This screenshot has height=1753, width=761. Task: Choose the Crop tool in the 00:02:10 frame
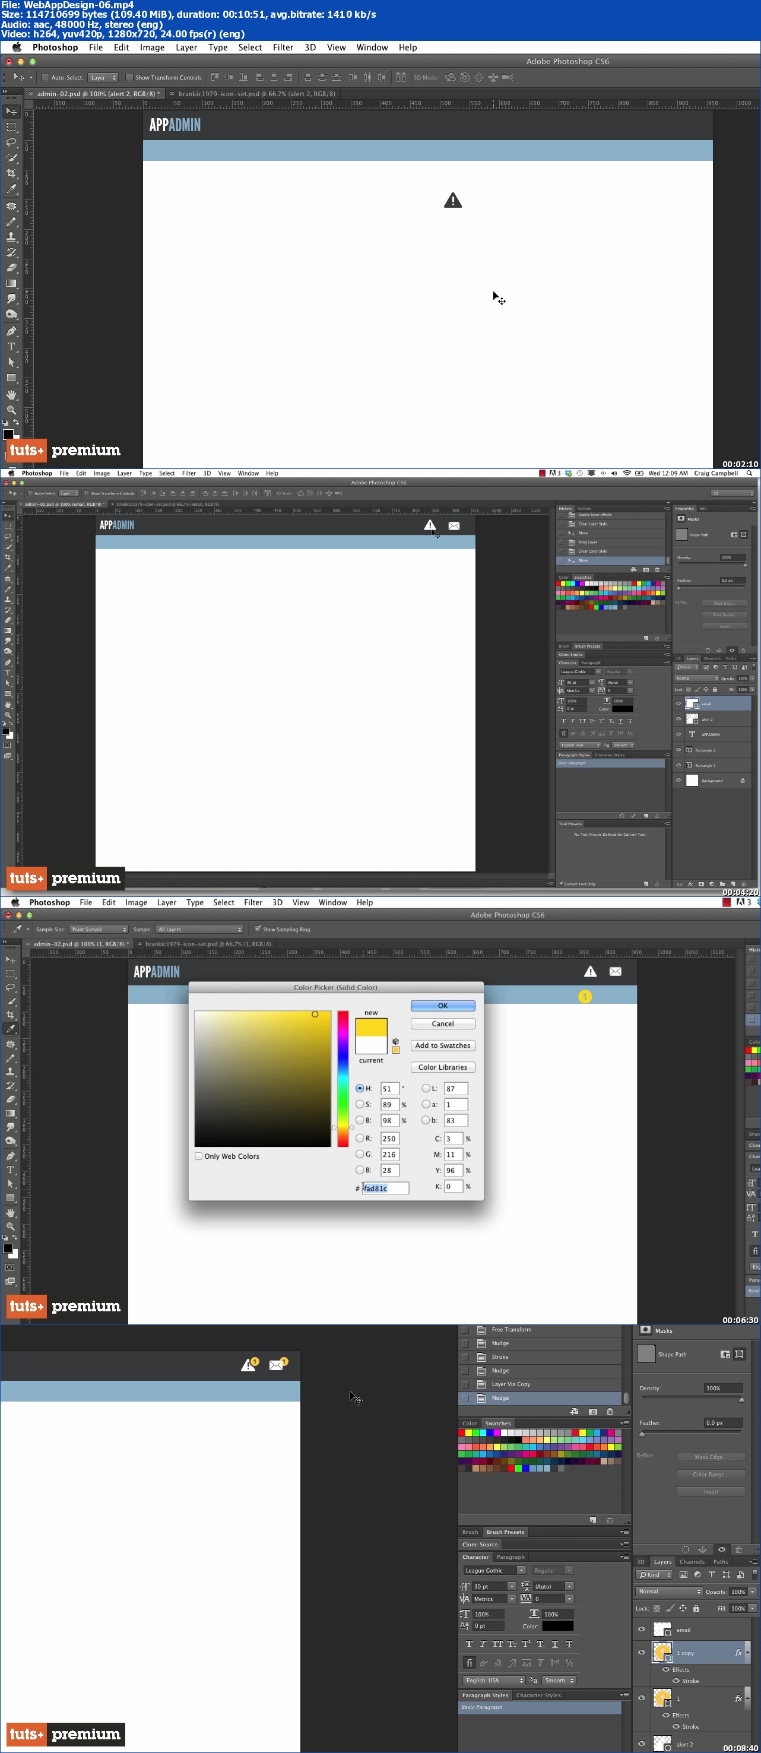11,174
